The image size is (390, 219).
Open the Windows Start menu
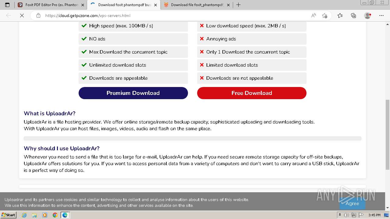click(x=8, y=215)
